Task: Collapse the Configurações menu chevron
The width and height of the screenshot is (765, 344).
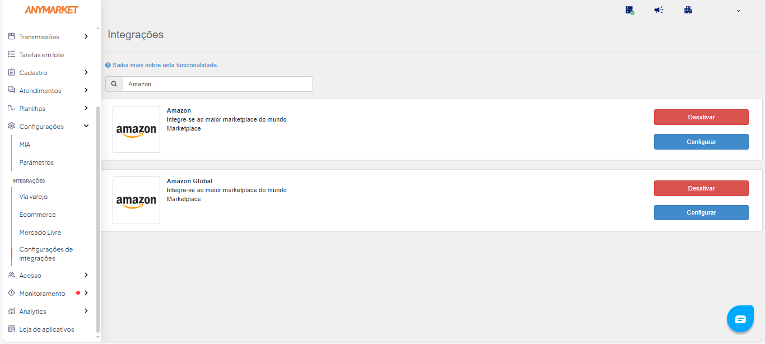Action: coord(86,126)
